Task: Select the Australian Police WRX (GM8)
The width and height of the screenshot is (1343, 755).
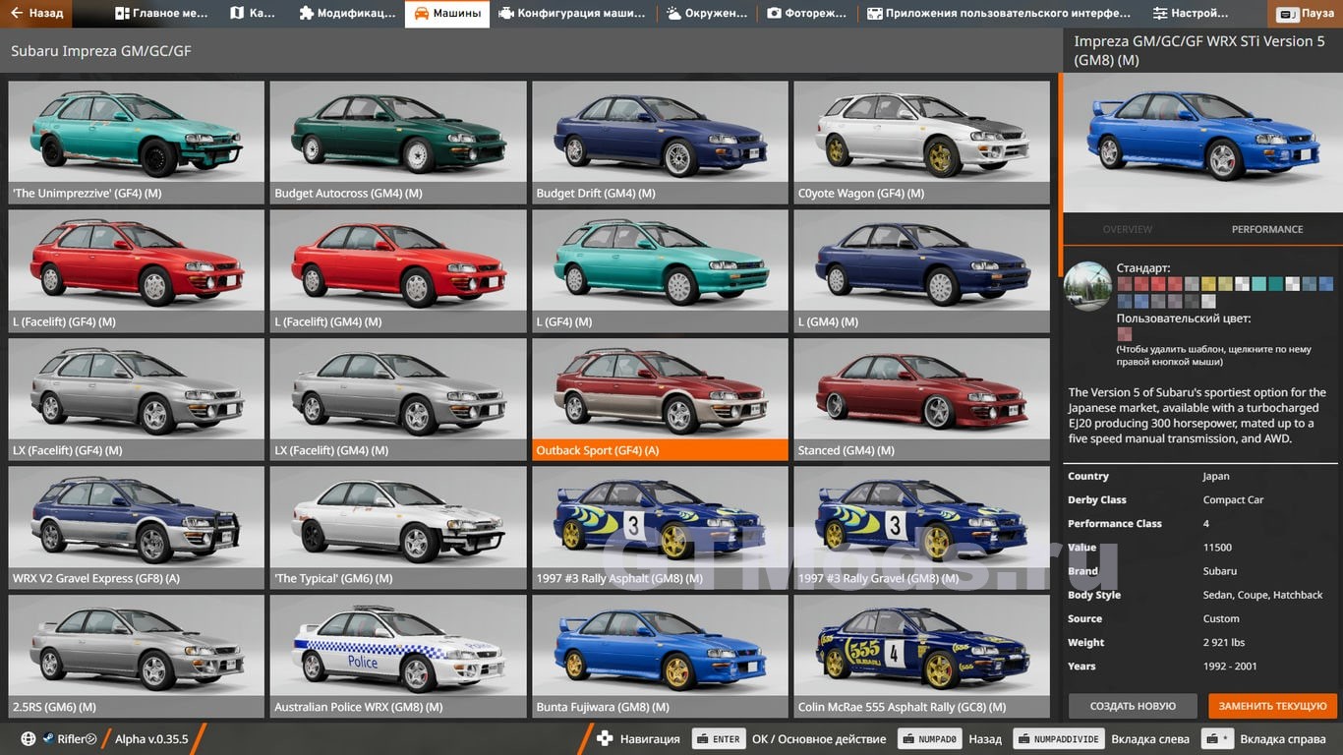Action: (398, 656)
